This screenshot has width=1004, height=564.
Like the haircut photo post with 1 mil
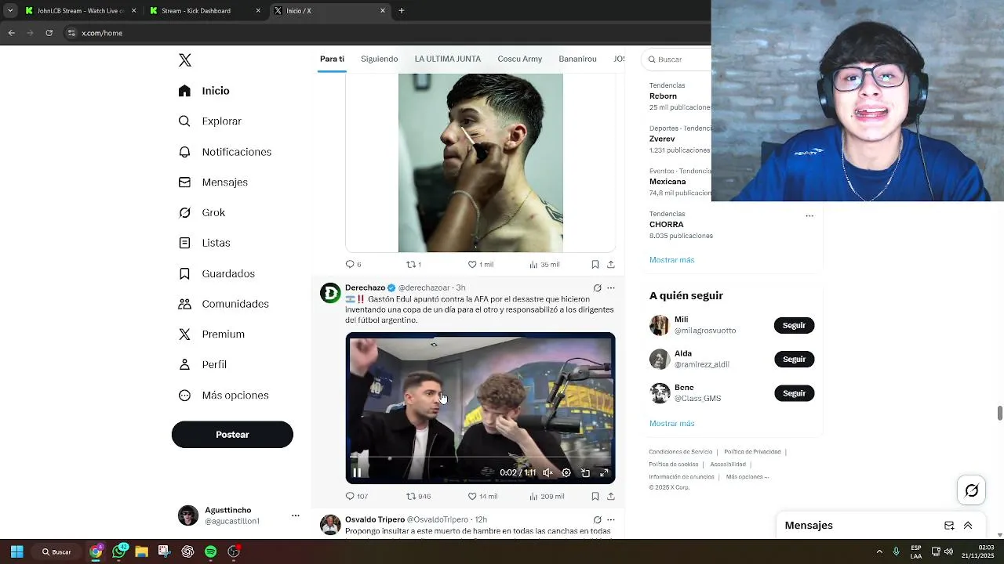coord(480,265)
